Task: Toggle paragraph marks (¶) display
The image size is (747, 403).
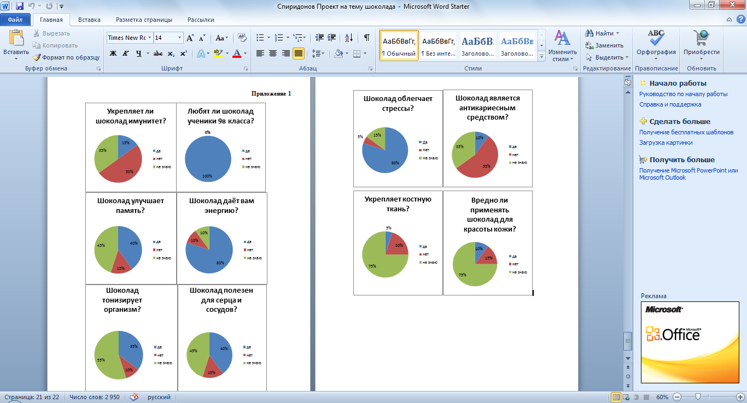Action: (x=366, y=38)
